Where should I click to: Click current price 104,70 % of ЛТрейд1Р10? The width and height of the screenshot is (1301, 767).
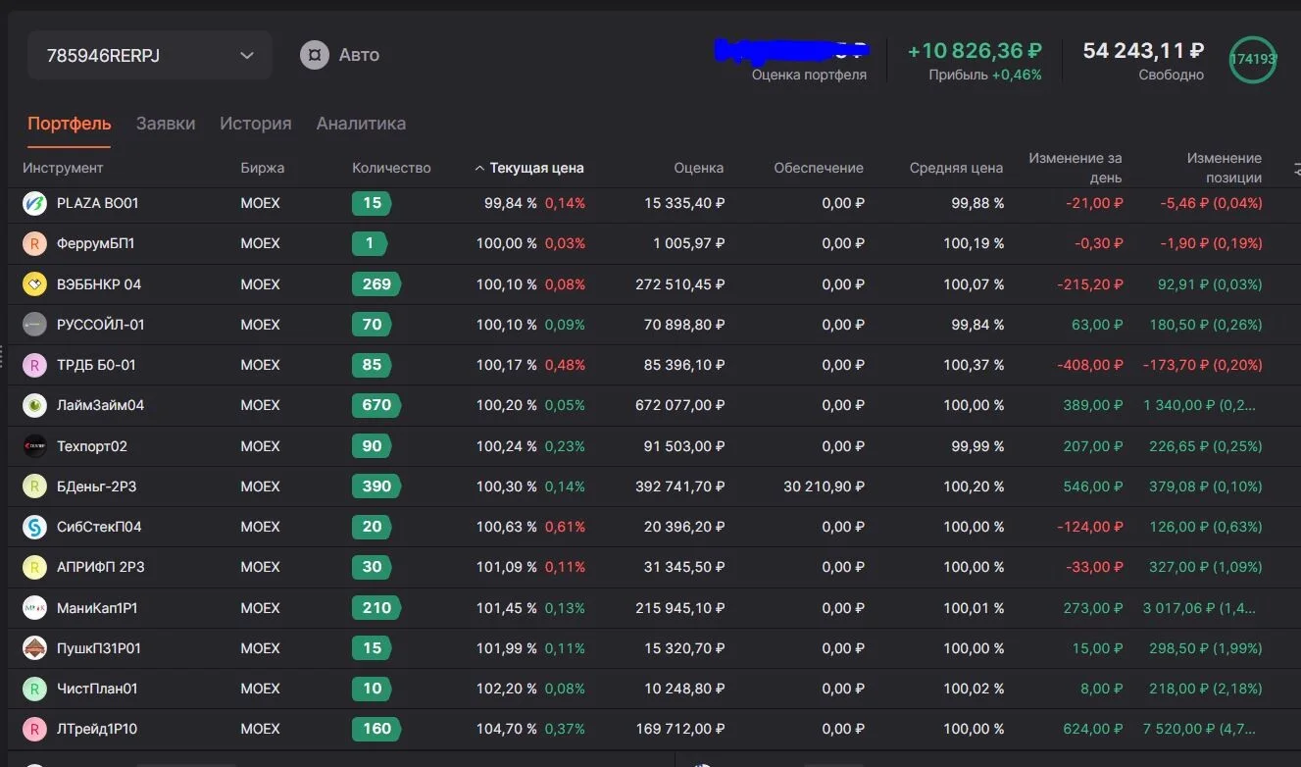tap(507, 729)
